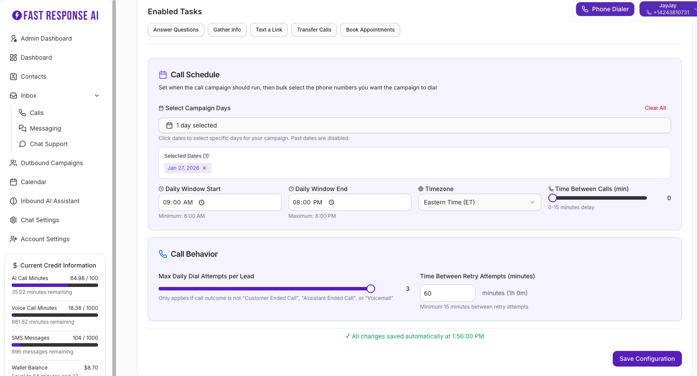This screenshot has height=376, width=697.
Task: Click clock icon in Daily Window Start
Action: pos(201,202)
